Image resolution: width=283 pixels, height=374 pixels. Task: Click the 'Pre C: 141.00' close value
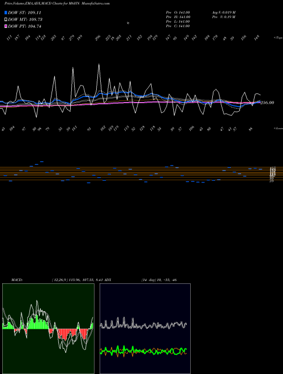coord(178,26)
